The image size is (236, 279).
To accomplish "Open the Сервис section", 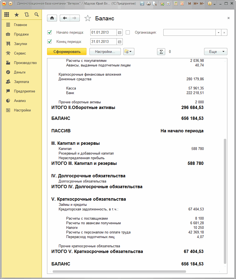I will (22, 53).
